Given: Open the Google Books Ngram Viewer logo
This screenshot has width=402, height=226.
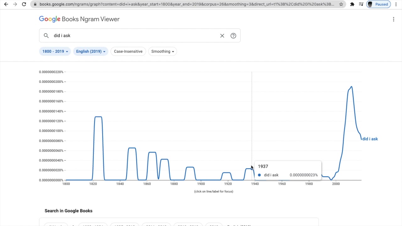Looking at the screenshot, I should [x=79, y=19].
